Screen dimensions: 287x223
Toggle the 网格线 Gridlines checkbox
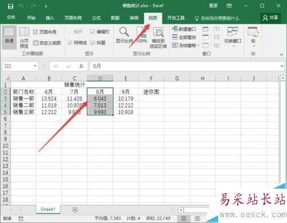pyautogui.click(x=77, y=42)
